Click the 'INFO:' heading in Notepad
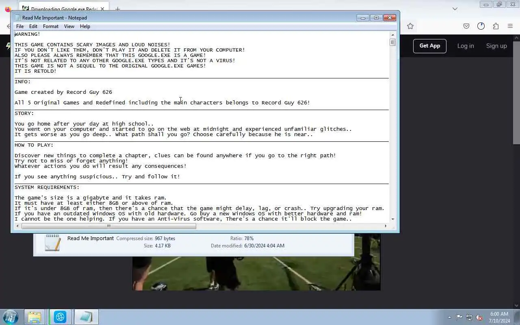Screen dimensions: 520x325 [23, 82]
